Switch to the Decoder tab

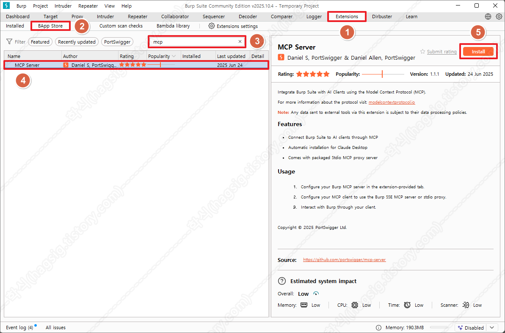coord(248,17)
